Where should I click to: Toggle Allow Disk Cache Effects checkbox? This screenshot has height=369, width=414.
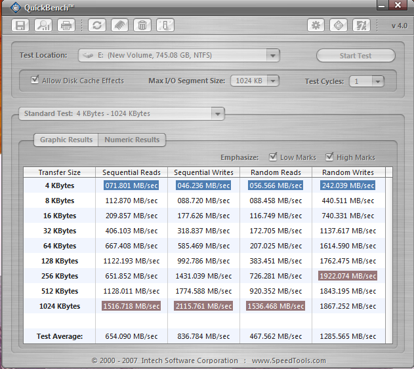click(x=35, y=81)
